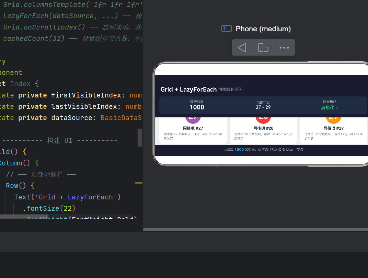Image resolution: width=368 pixels, height=278 pixels.
Task: Click the code editor horizontal scrollbar thumb
Action: (24, 217)
